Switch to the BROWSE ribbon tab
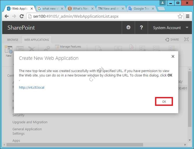The height and width of the screenshot is (149, 194). tap(13, 40)
